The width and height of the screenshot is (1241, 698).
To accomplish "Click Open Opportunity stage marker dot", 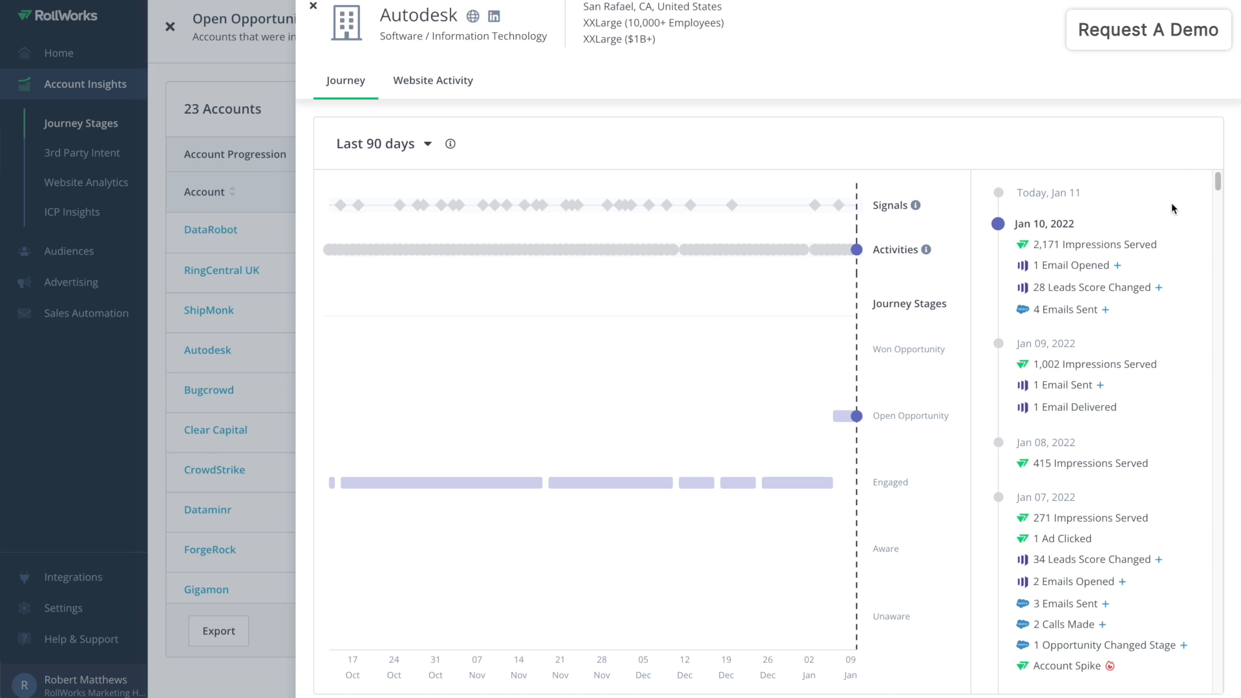I will point(856,416).
